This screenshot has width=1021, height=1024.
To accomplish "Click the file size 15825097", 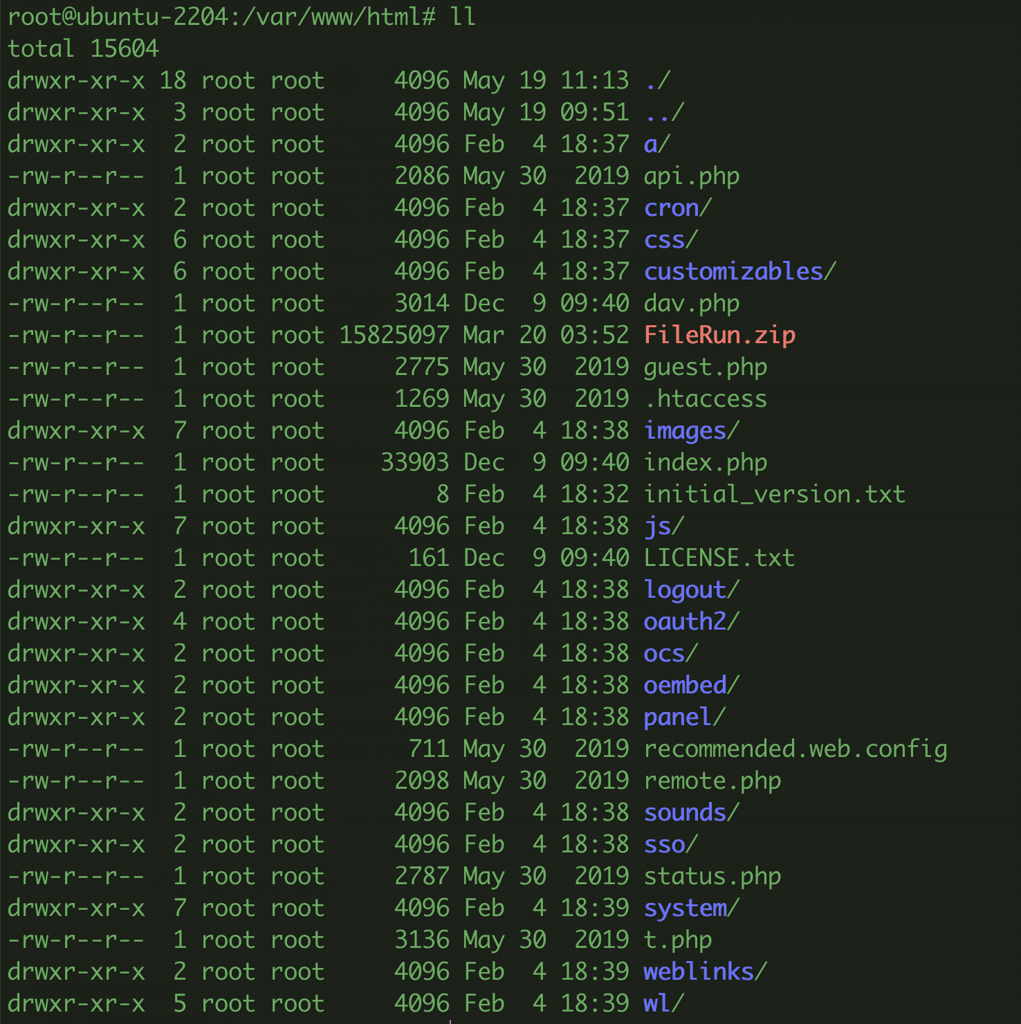I will click(x=394, y=336).
